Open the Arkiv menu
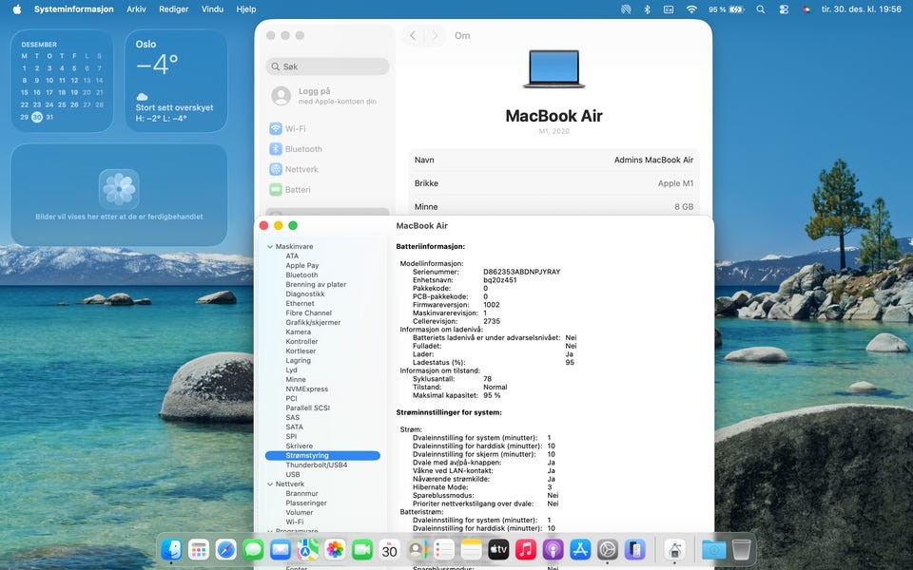The image size is (913, 570). coord(136,9)
